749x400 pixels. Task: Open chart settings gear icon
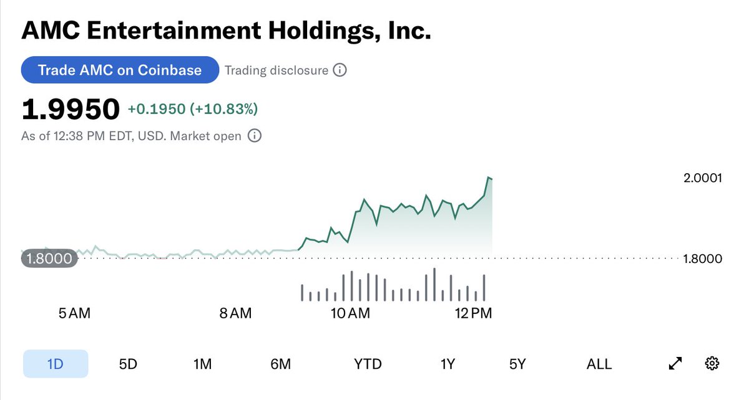[x=712, y=364]
